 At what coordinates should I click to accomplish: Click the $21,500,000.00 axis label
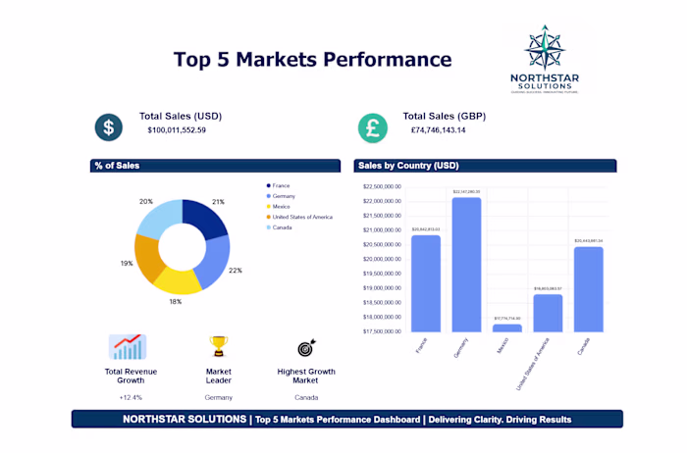382,216
